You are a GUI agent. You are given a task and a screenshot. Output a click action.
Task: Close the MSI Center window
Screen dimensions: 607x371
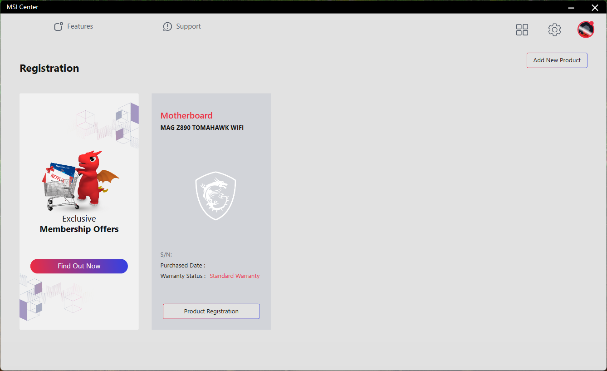coord(595,7)
